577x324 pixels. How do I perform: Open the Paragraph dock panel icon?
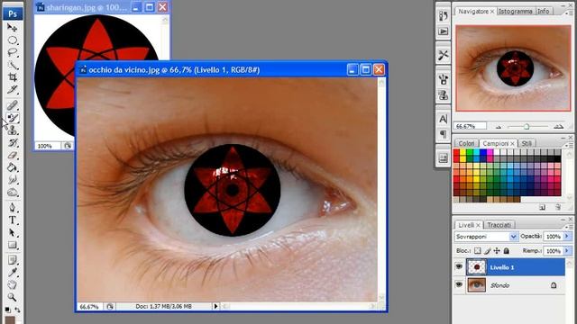click(x=443, y=134)
